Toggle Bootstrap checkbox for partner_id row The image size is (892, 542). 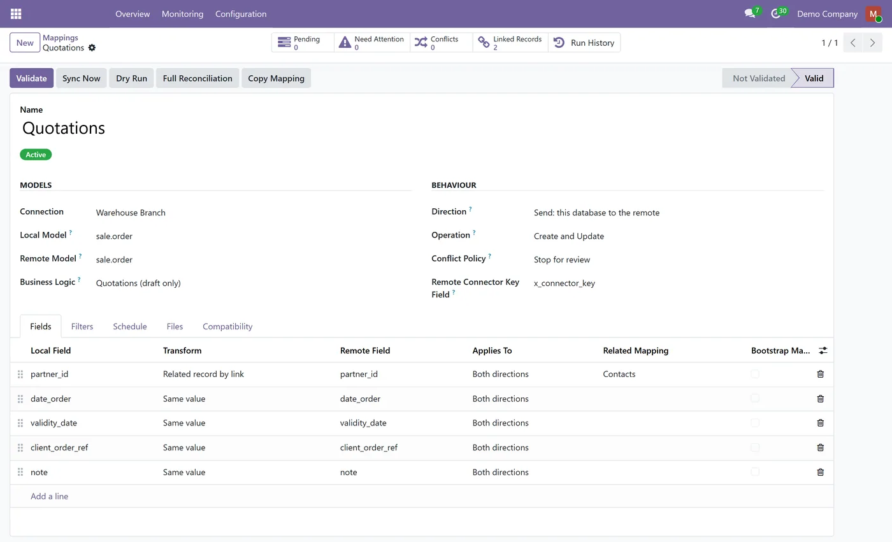(755, 374)
